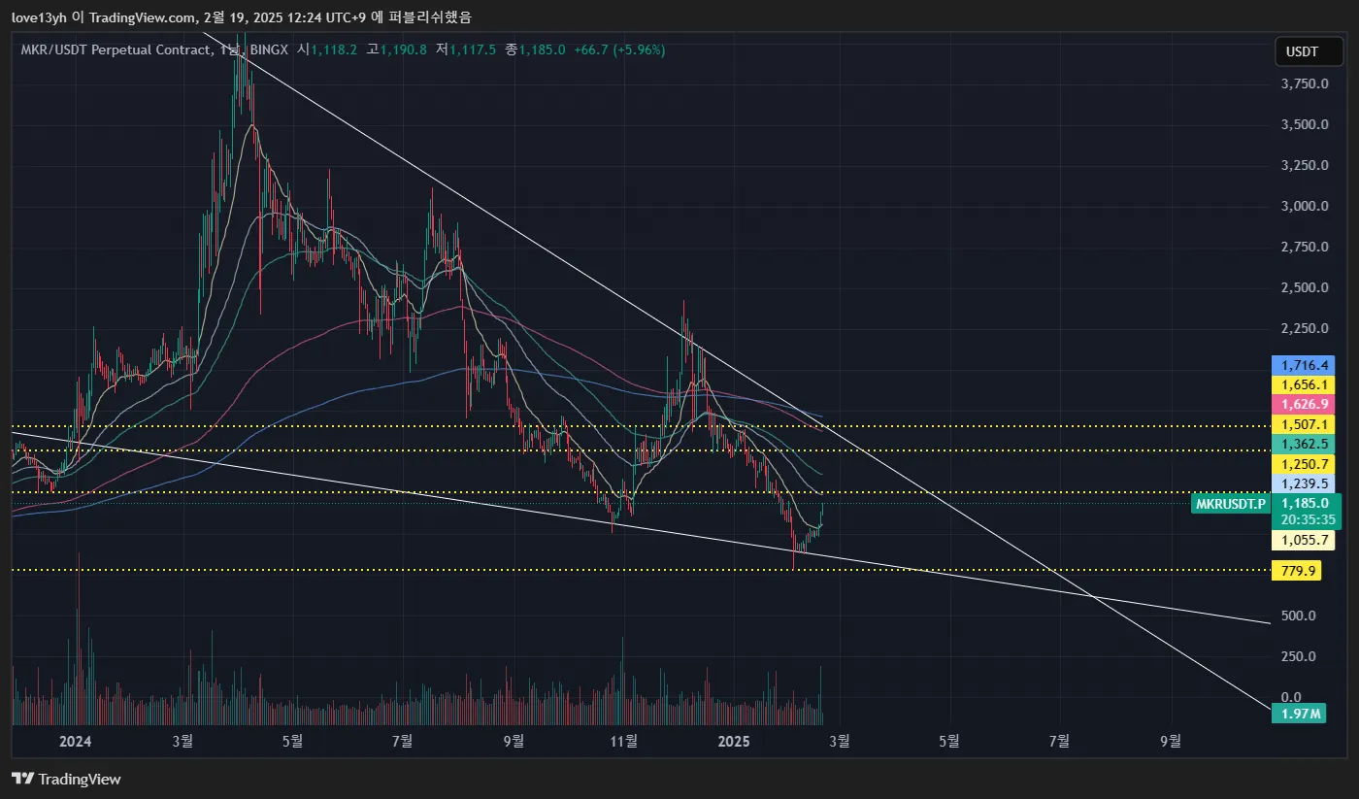
Task: Click the high value 1,190.8
Action: [404, 50]
